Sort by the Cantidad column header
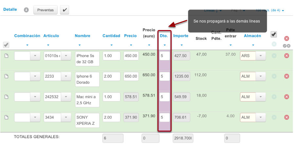 [111, 36]
